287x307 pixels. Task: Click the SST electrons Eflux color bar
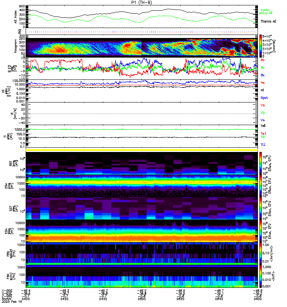point(261,208)
